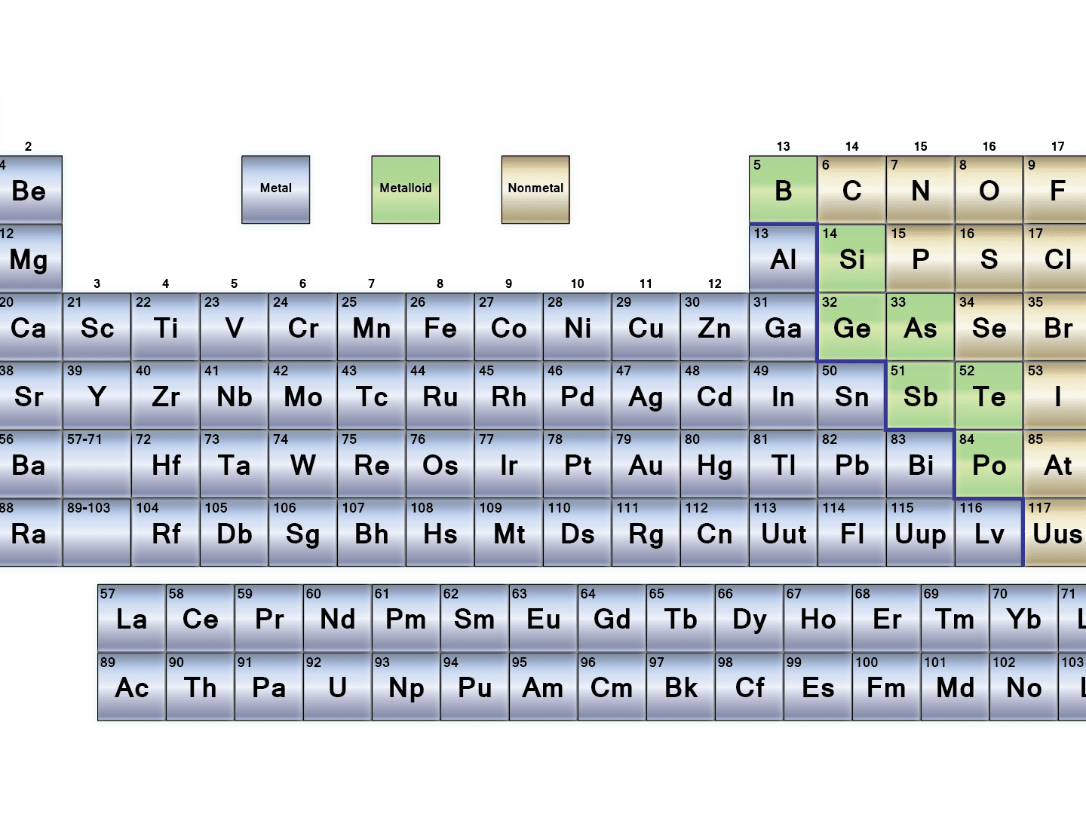Click the Vanadium (V) tile

click(x=234, y=327)
